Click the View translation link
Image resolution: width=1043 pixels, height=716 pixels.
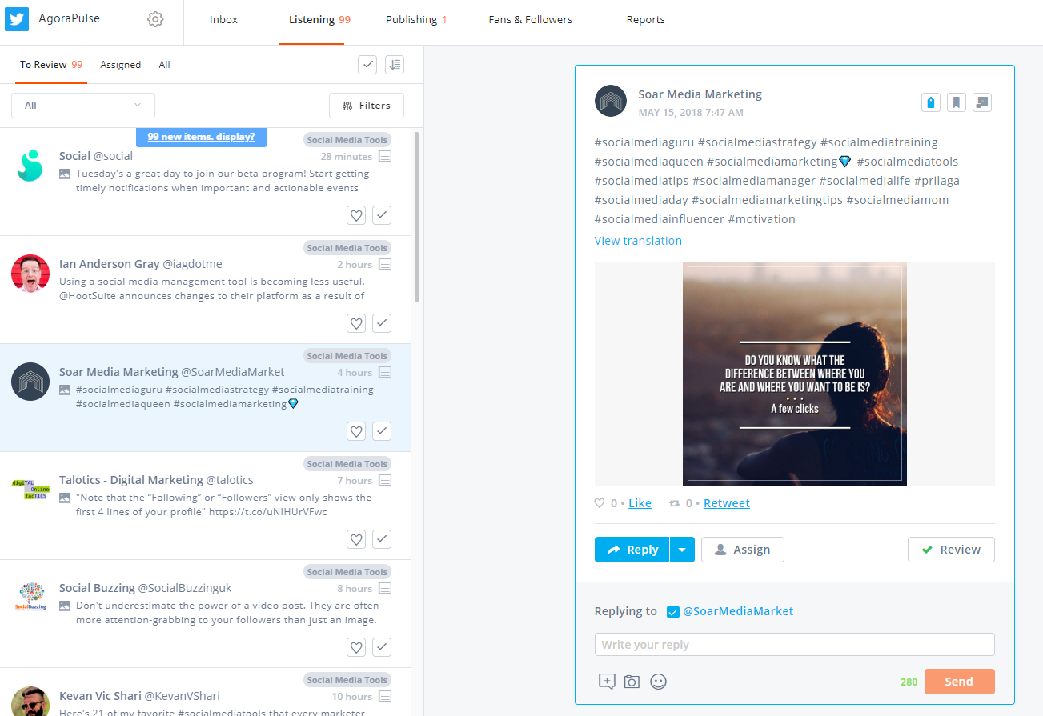pos(638,241)
